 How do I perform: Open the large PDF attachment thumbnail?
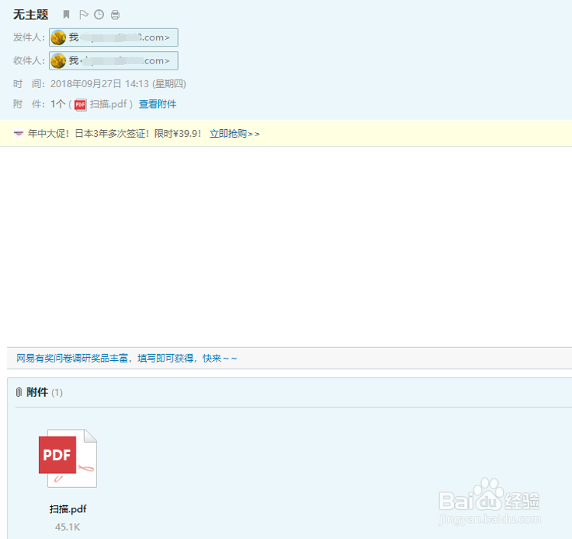click(68, 458)
